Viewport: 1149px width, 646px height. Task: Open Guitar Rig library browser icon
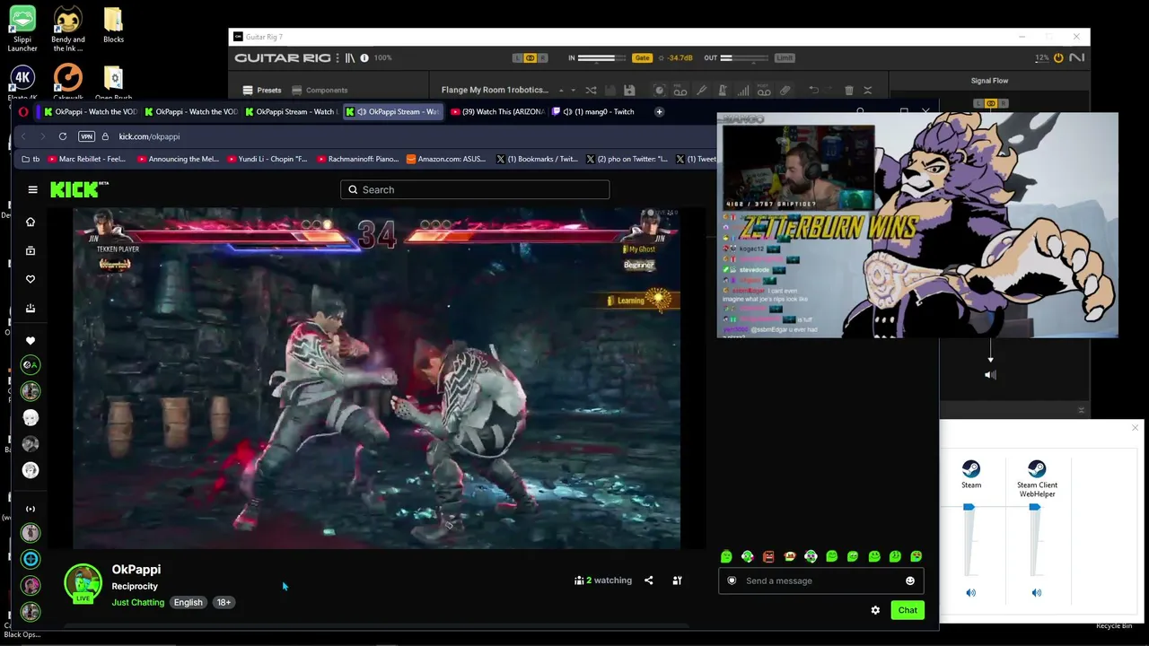349,58
